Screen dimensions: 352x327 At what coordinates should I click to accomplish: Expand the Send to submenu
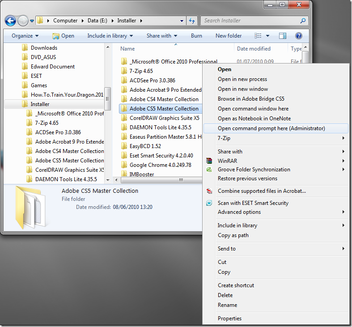pyautogui.click(x=276, y=249)
